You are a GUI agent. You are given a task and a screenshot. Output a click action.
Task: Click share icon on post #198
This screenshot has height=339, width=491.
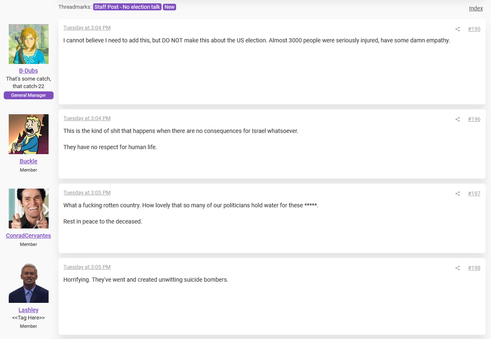pyautogui.click(x=457, y=268)
